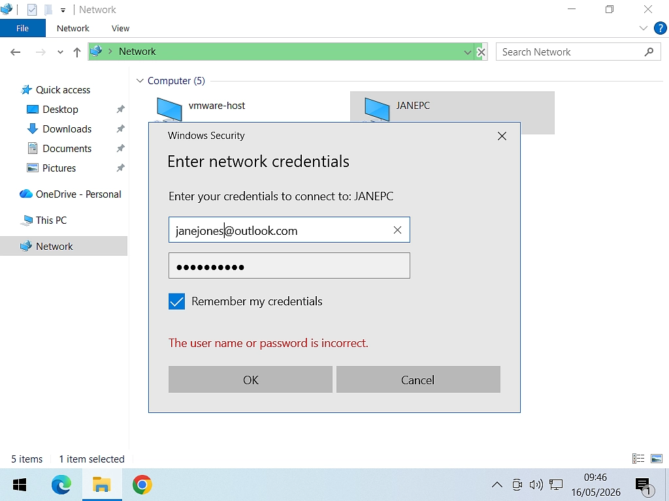Click the search magnifier icon

click(649, 52)
